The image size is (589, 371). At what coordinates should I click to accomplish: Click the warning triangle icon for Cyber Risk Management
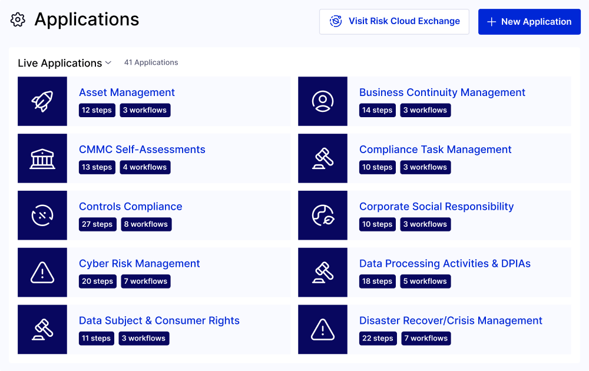tap(42, 273)
